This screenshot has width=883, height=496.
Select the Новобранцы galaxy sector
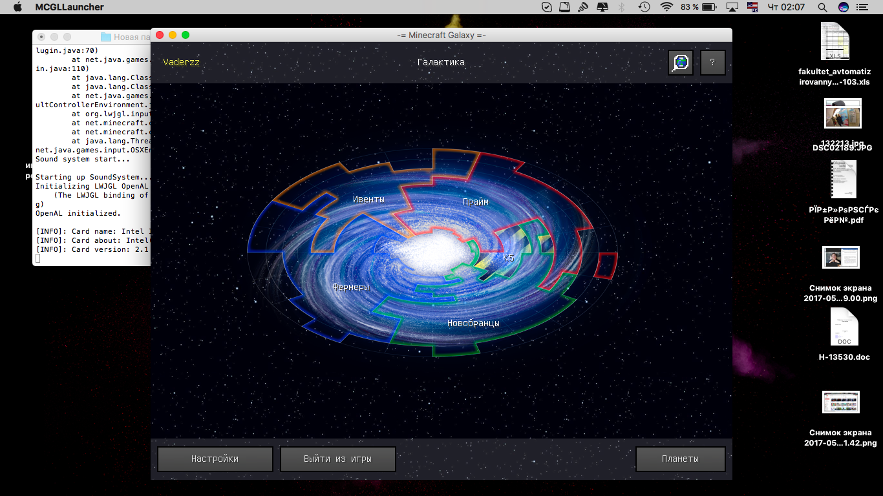[473, 323]
